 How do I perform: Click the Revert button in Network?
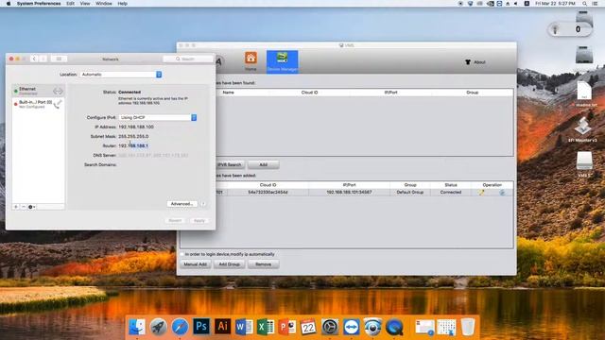pyautogui.click(x=175, y=220)
